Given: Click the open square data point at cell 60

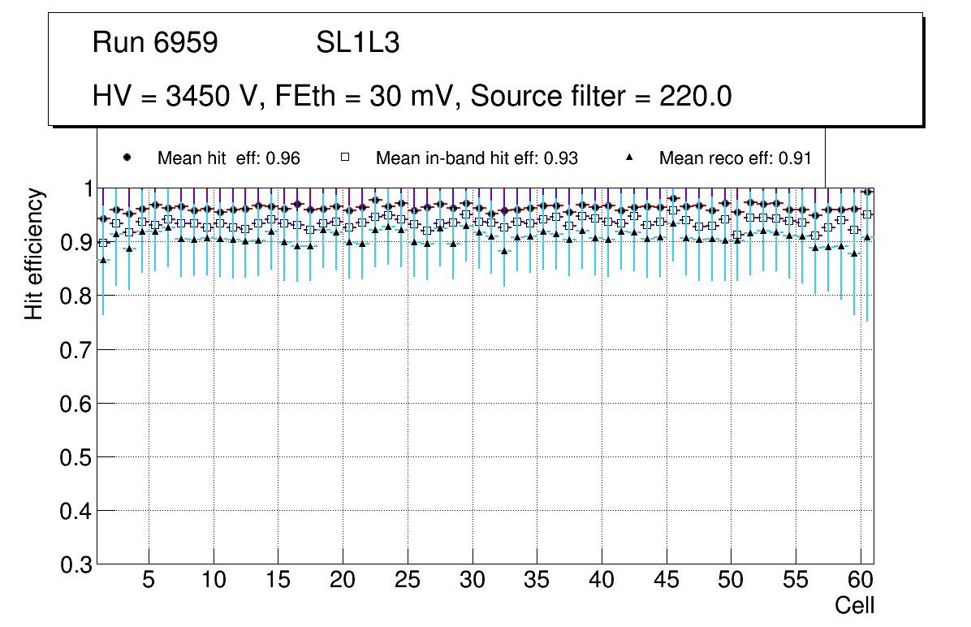Looking at the screenshot, I should pyautogui.click(x=867, y=214).
